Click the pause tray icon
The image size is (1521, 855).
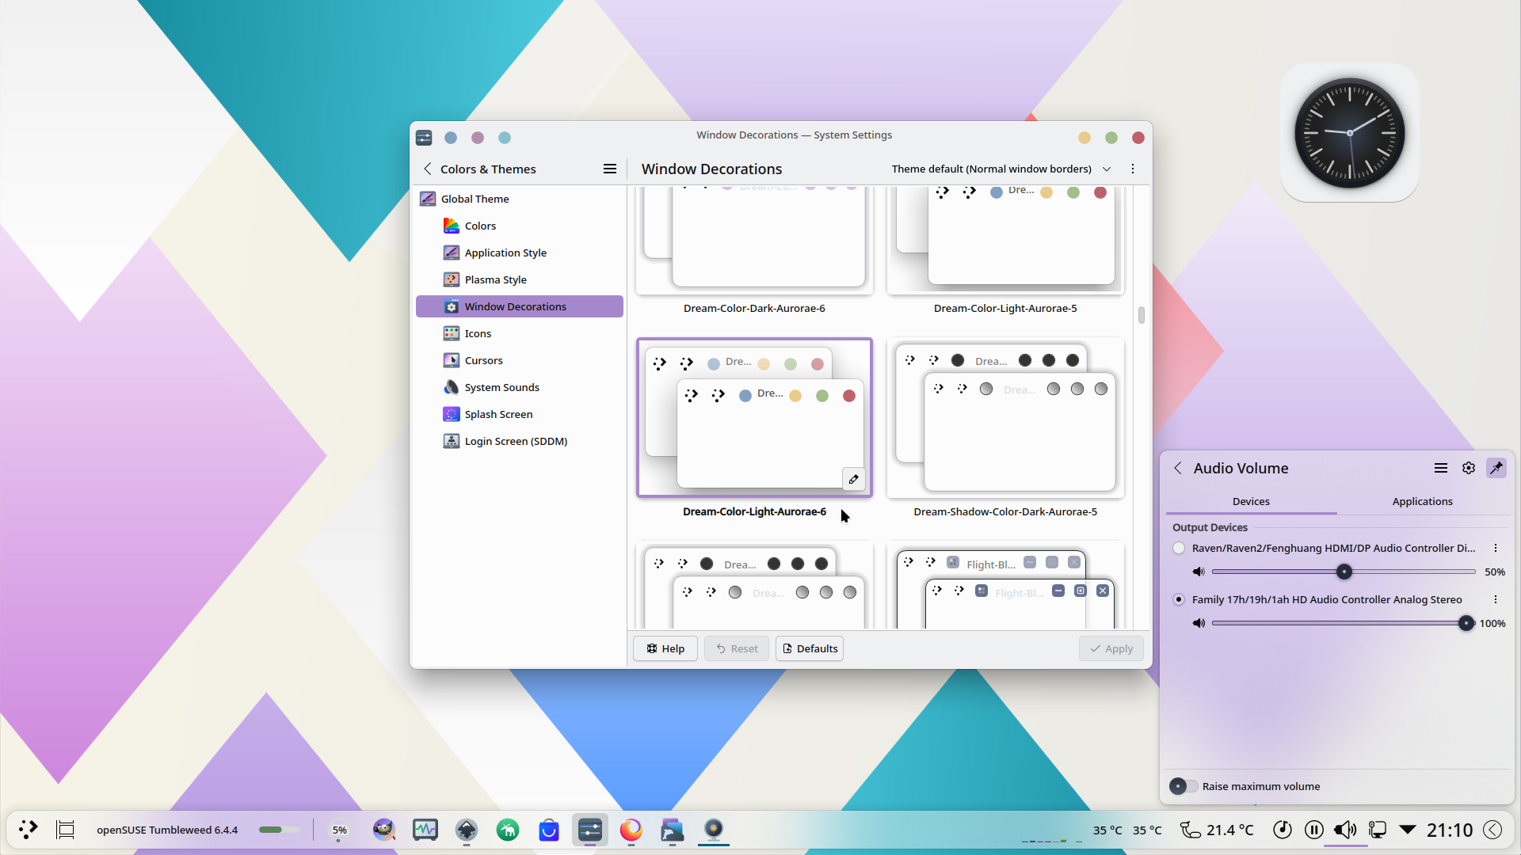pos(1313,830)
